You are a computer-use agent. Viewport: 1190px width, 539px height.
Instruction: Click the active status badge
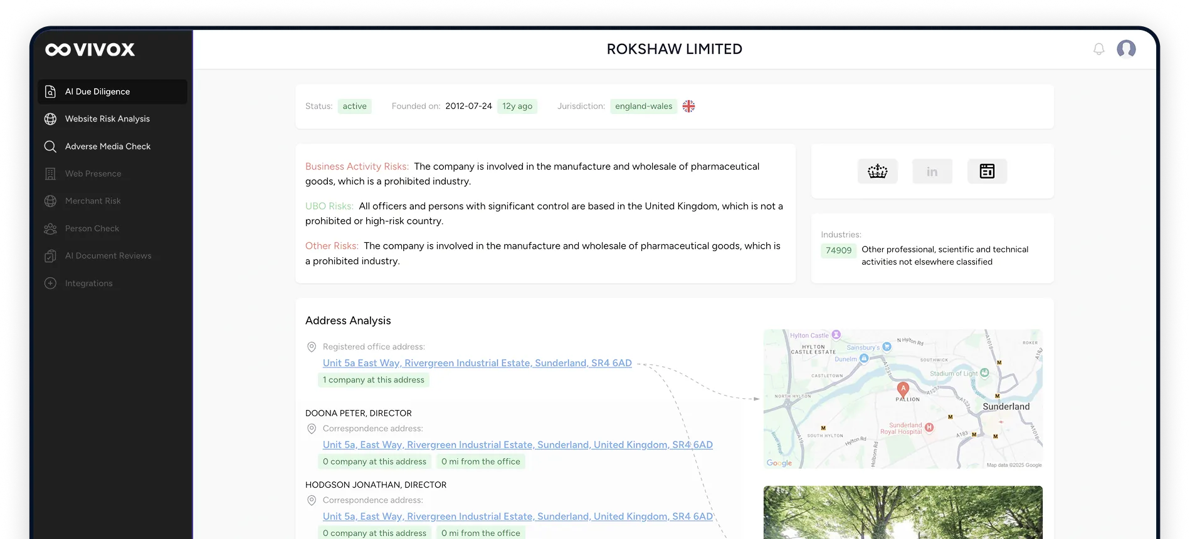point(355,106)
